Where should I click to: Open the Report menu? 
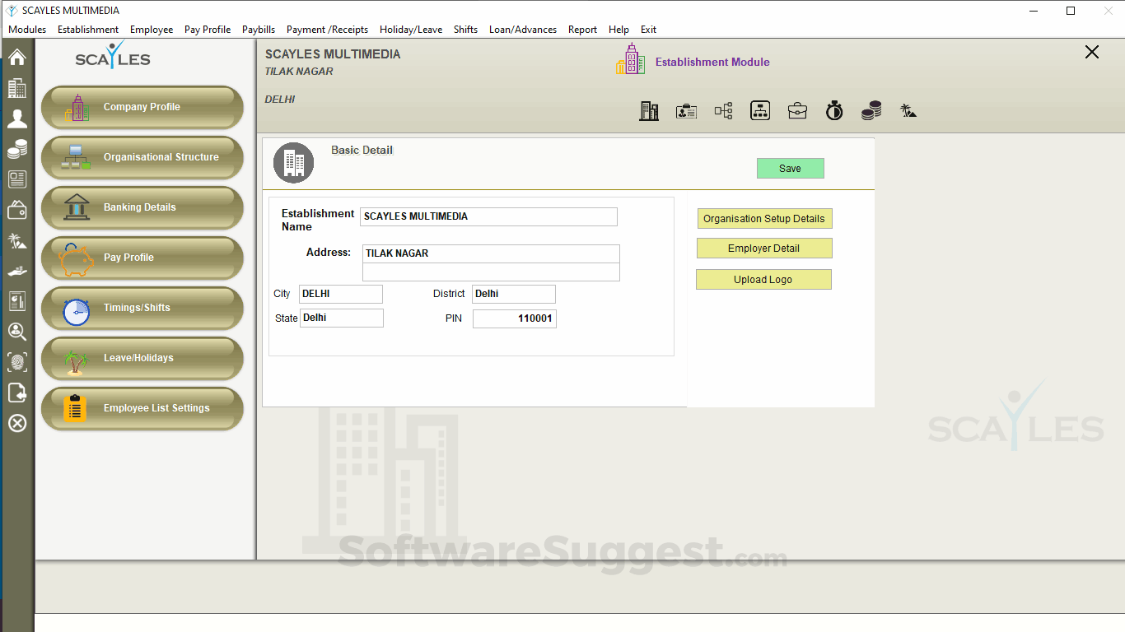(x=582, y=30)
